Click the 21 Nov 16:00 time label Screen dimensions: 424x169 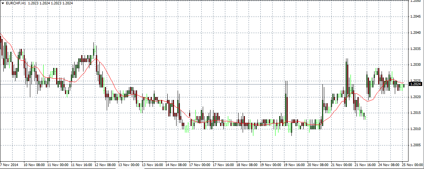point(365,164)
